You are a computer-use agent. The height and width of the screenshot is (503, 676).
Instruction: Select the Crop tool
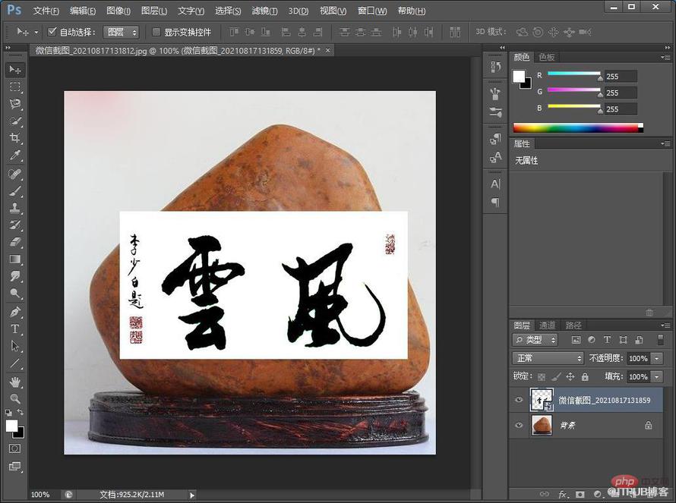[15, 138]
